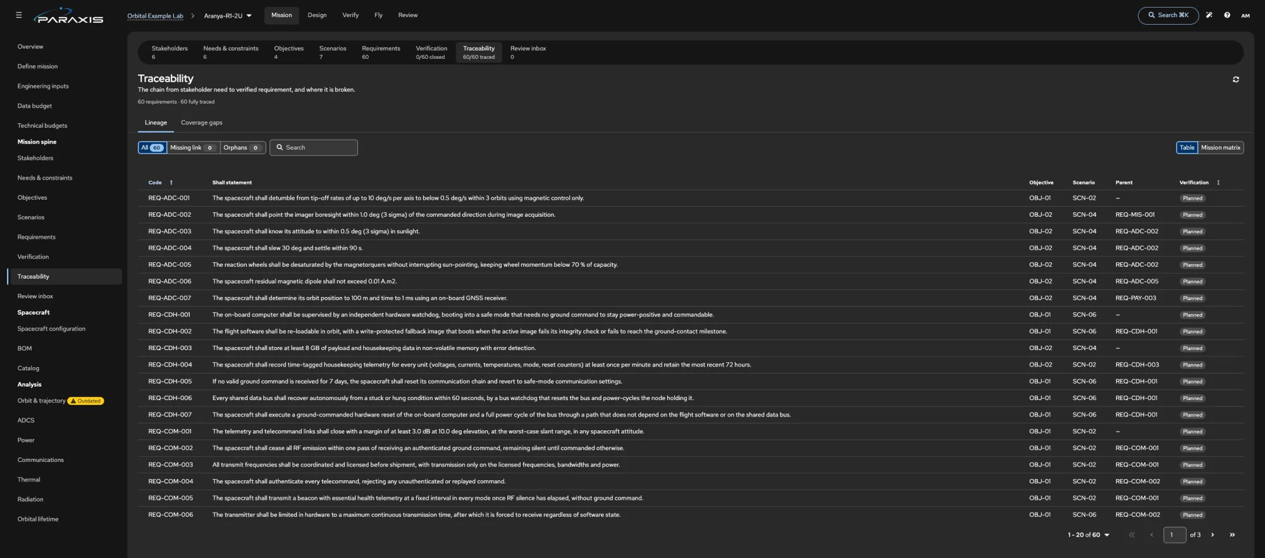The height and width of the screenshot is (558, 1265).
Task: Expand the Aranya-R1-2U project dropdown
Action: pyautogui.click(x=228, y=16)
